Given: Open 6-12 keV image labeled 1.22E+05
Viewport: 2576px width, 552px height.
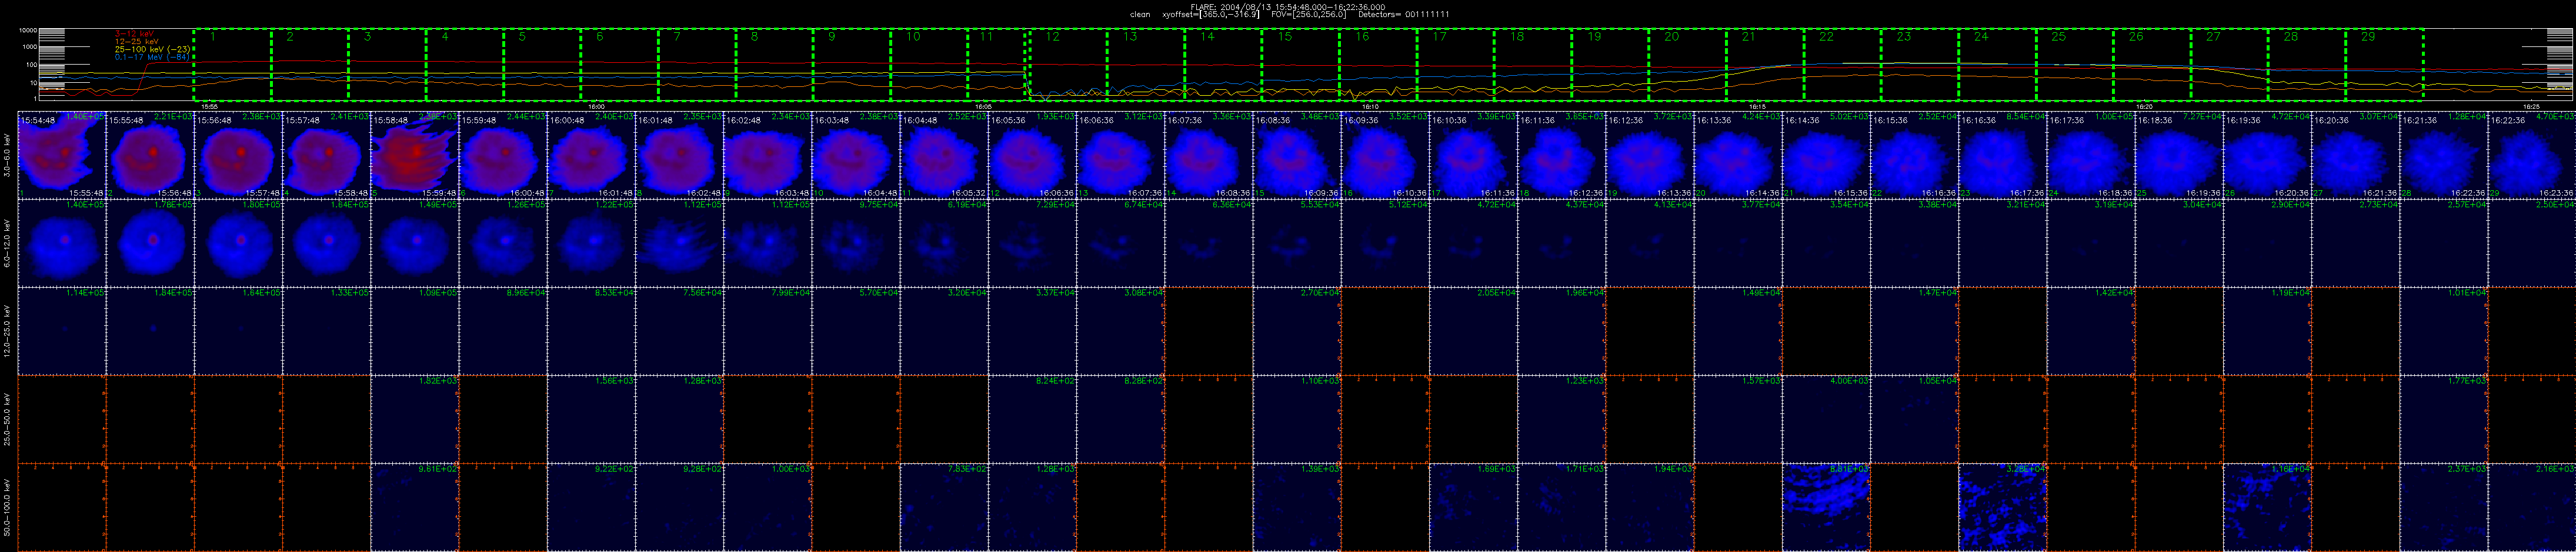Looking at the screenshot, I should pos(592,243).
